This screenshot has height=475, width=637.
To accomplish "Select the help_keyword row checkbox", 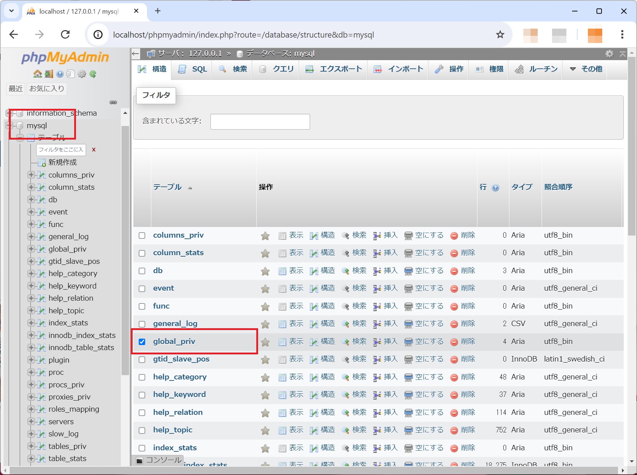I will click(x=142, y=395).
